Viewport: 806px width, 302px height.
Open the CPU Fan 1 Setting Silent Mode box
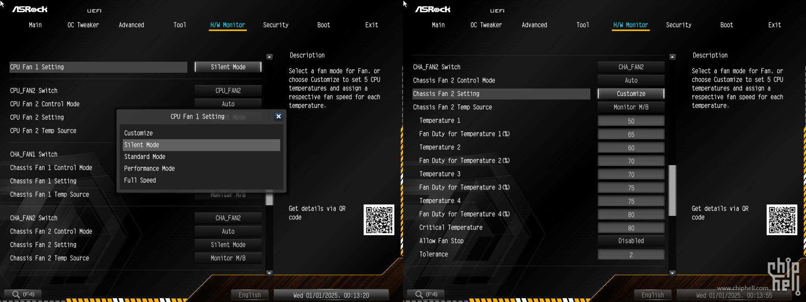click(228, 67)
